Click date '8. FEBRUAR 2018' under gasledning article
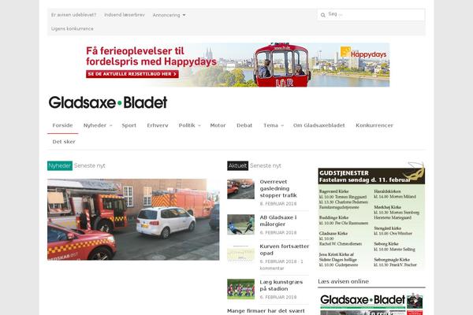Image resolution: width=473 pixels, height=315 pixels. [278, 204]
